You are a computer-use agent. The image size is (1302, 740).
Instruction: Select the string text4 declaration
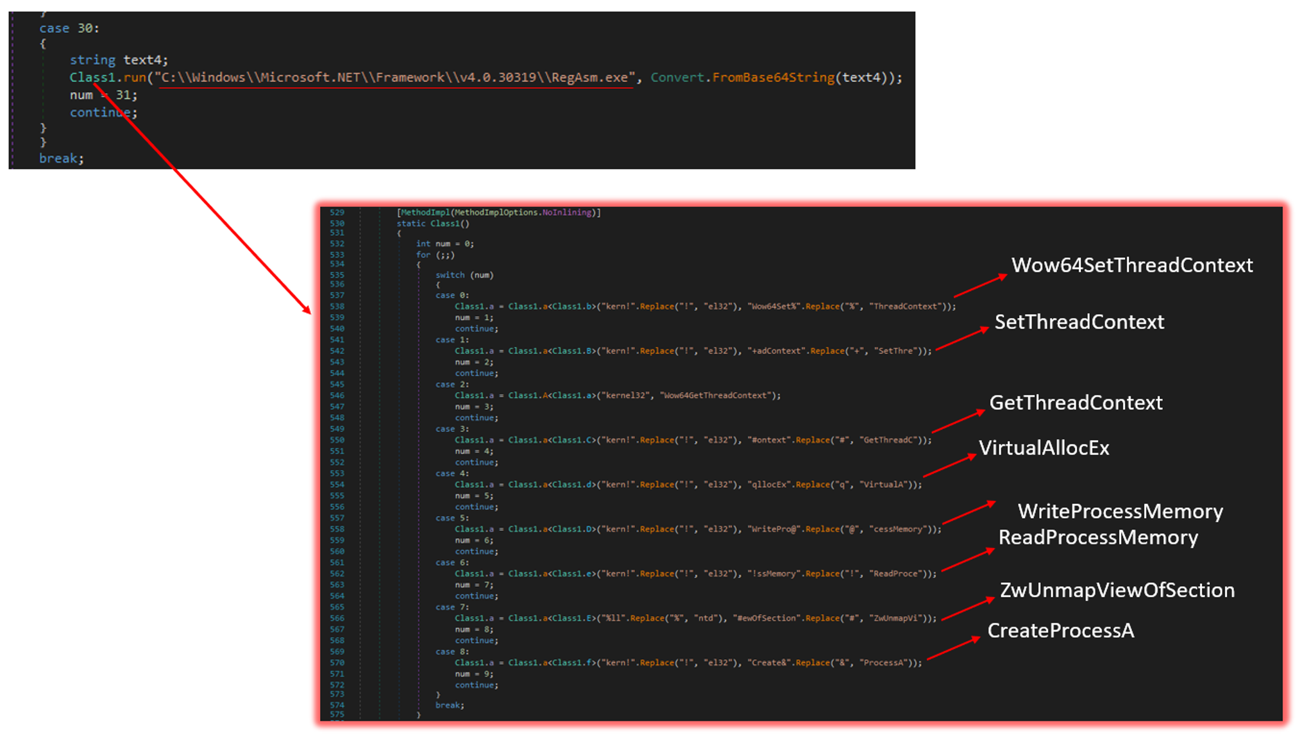[x=117, y=59]
